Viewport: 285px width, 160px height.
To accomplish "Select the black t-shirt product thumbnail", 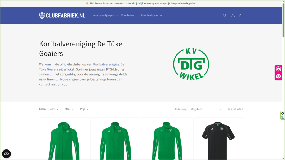I will tap(218, 139).
